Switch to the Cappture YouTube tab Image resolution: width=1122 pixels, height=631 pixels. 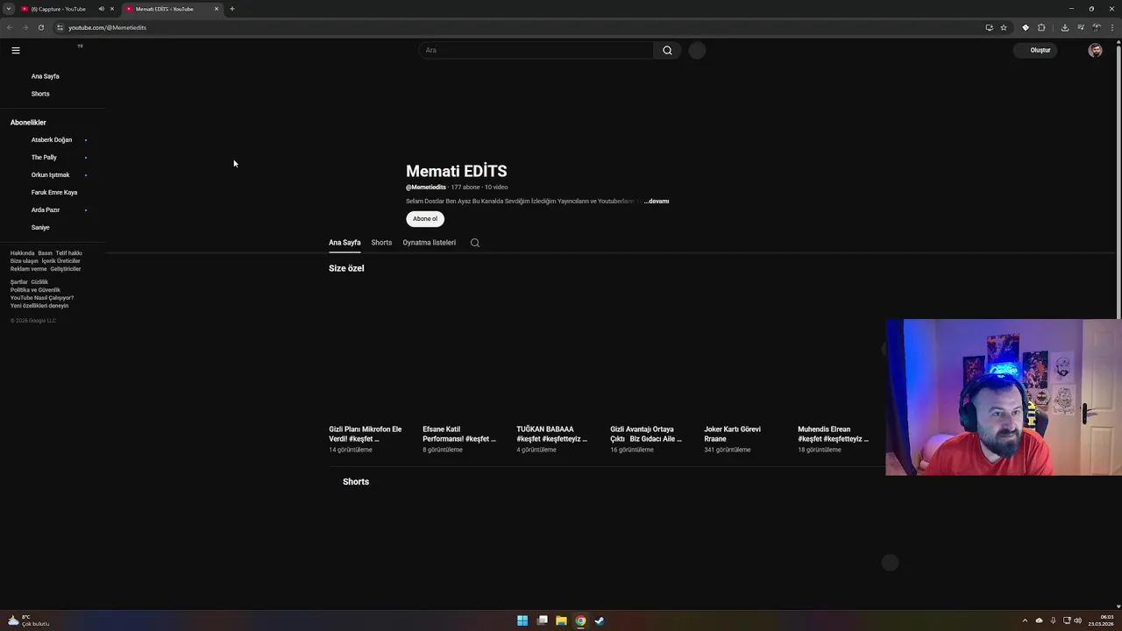[x=58, y=9]
